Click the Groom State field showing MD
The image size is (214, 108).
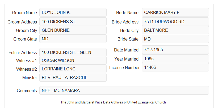[73, 39]
